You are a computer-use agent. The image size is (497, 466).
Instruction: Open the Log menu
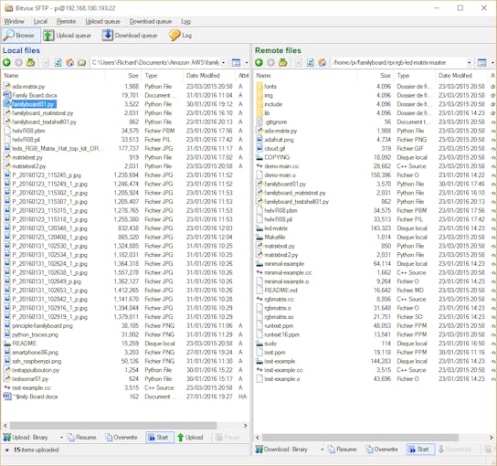[x=185, y=21]
